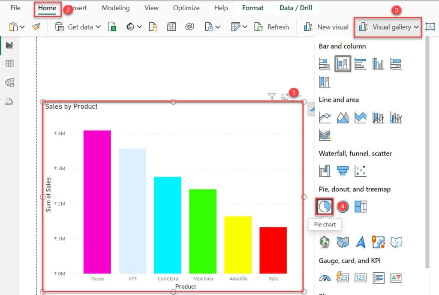Click the Visual gallery scrollbar
The width and height of the screenshot is (439, 295).
[427, 153]
